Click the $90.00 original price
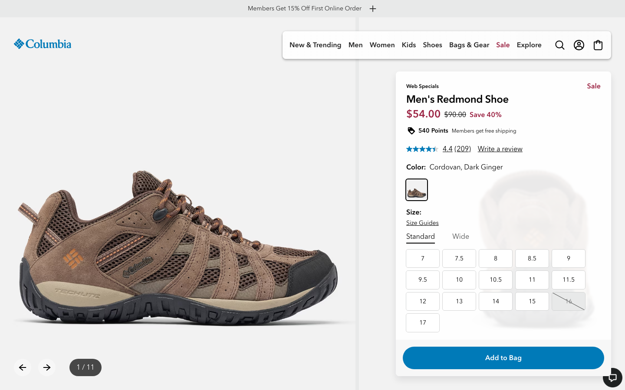625x390 pixels. (455, 115)
